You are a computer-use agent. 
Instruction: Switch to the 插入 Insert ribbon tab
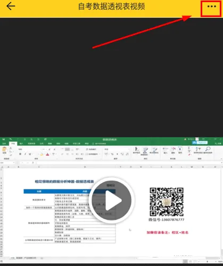(x=21, y=144)
